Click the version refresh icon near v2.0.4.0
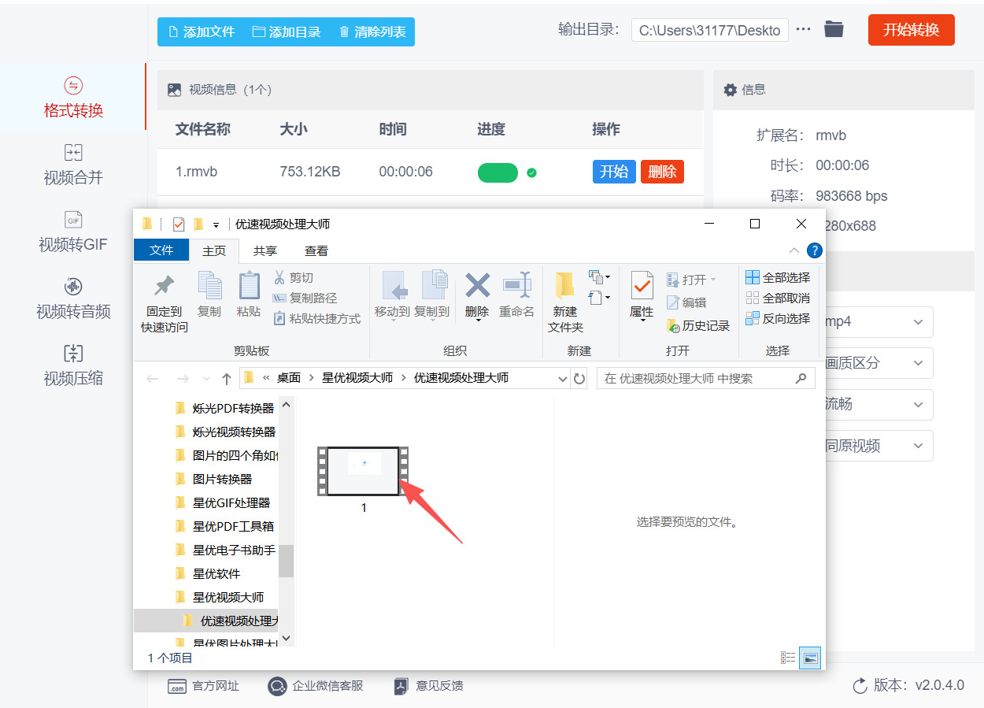984x708 pixels. coord(859,686)
